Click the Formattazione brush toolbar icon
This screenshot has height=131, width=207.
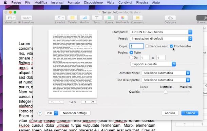pos(202,18)
